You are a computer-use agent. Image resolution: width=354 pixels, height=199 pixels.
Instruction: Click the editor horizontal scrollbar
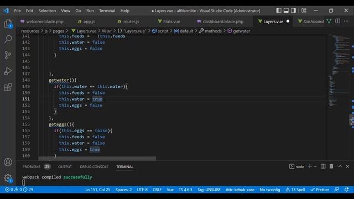[97, 159]
